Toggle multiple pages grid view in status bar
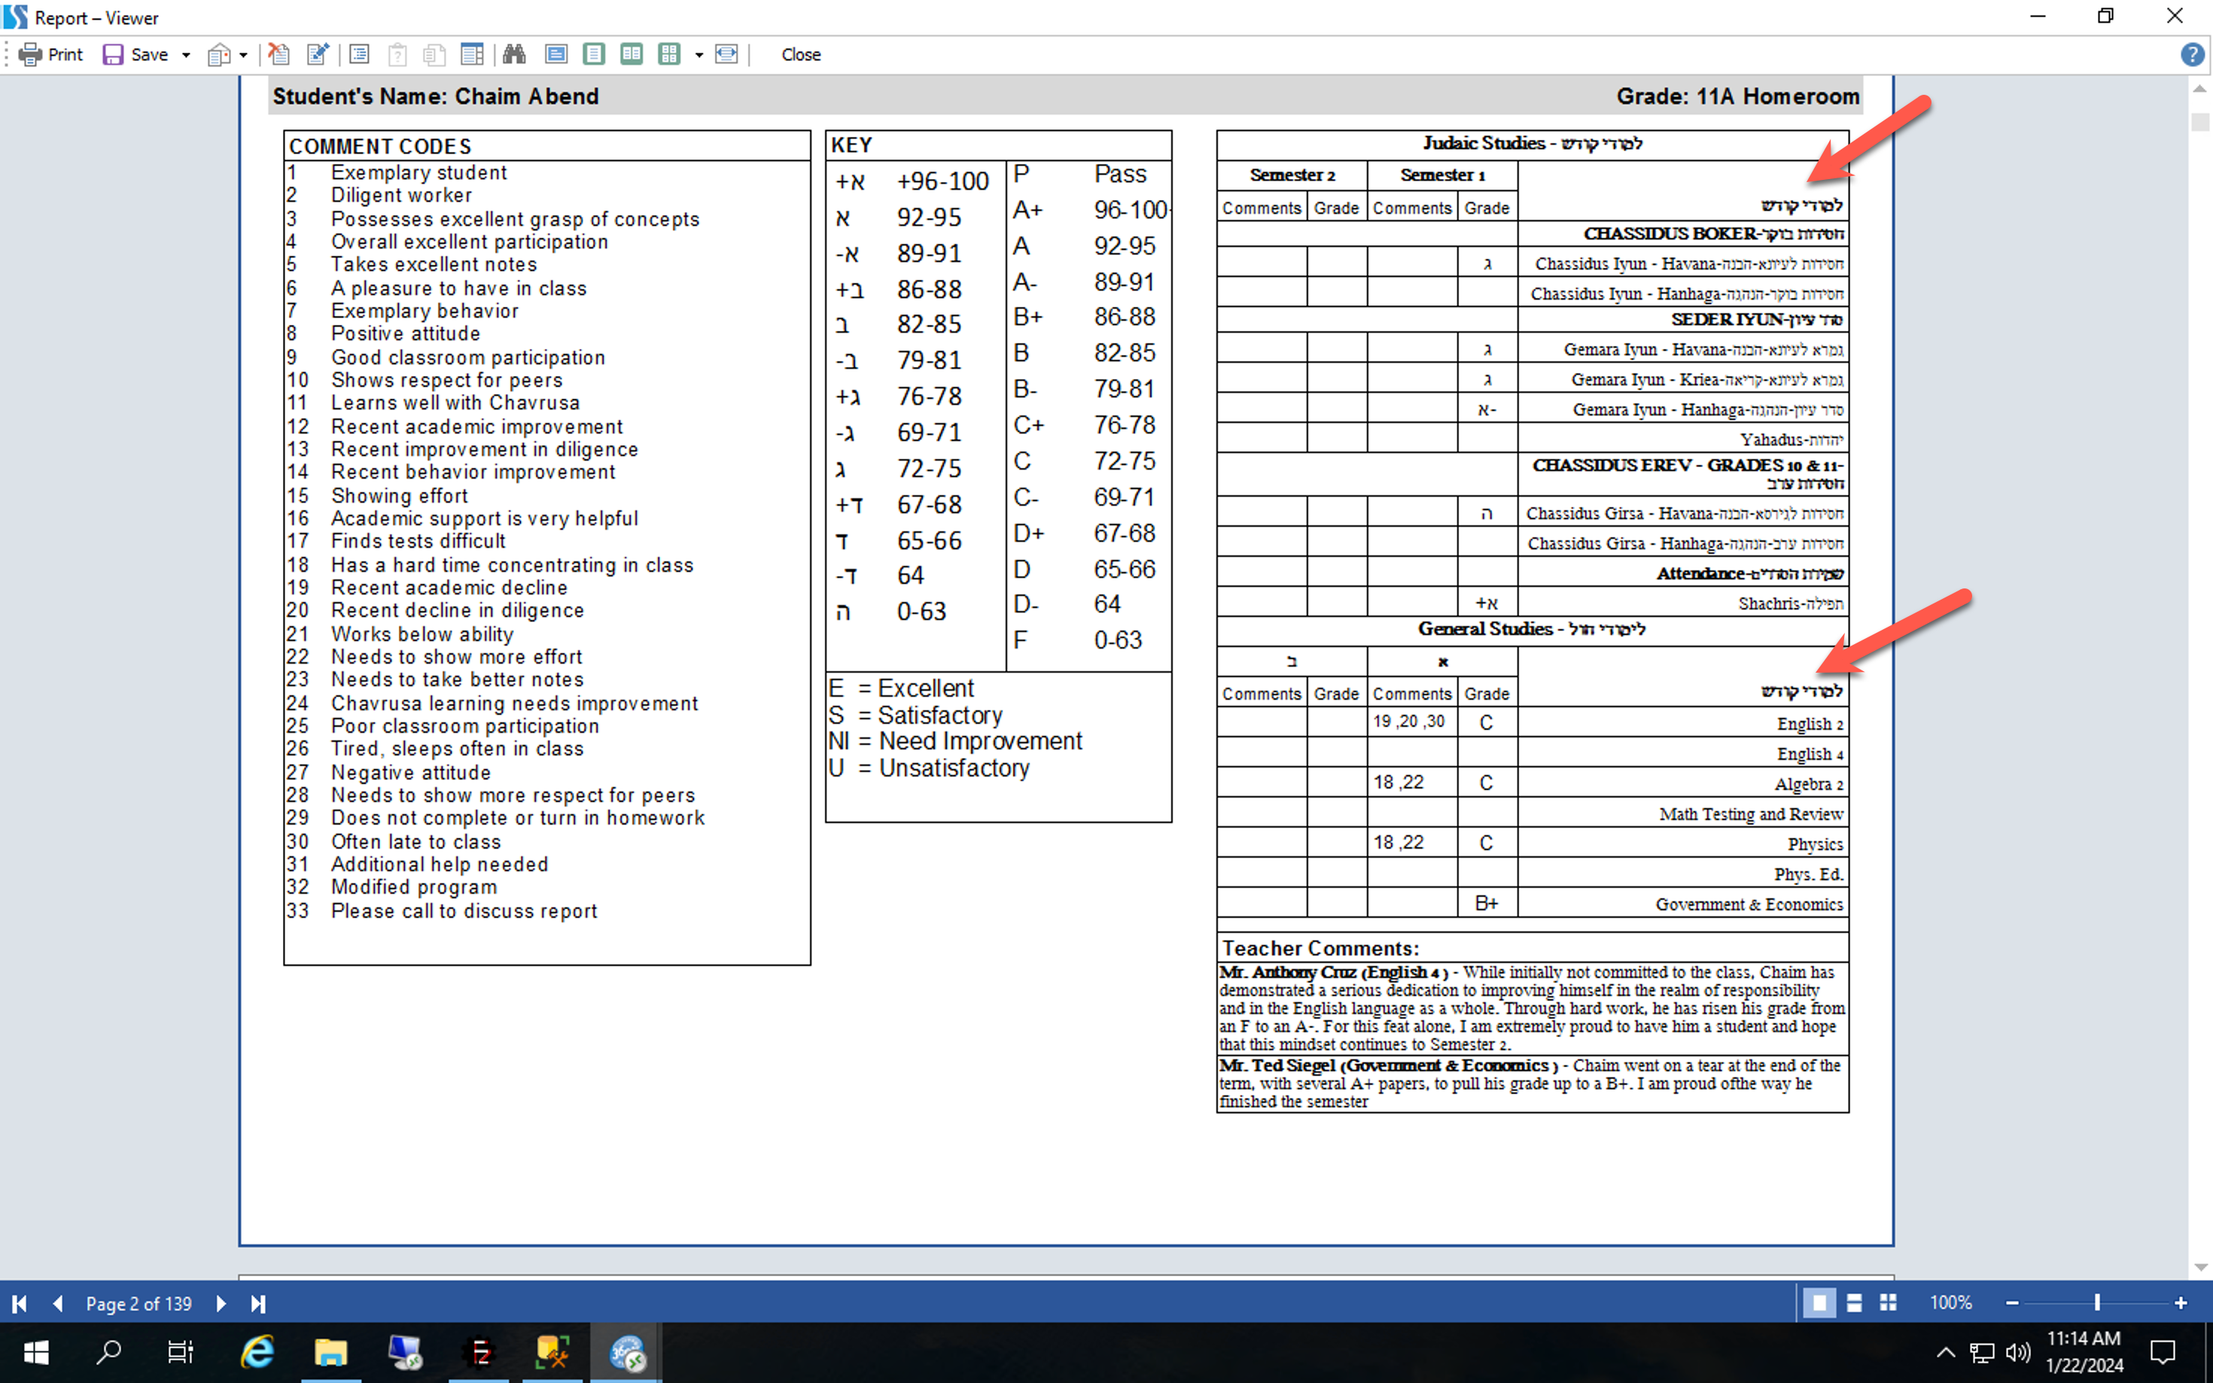This screenshot has width=2213, height=1383. (1889, 1302)
